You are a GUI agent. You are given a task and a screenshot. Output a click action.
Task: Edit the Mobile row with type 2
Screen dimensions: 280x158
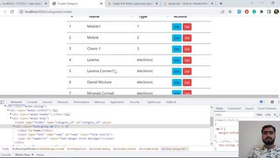177,38
